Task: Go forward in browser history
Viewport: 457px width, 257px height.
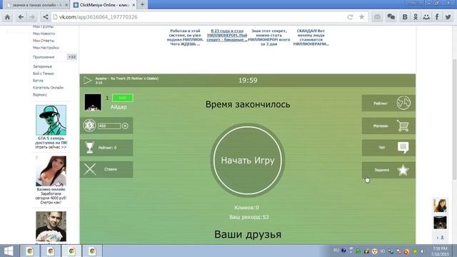Action: (x=32, y=17)
